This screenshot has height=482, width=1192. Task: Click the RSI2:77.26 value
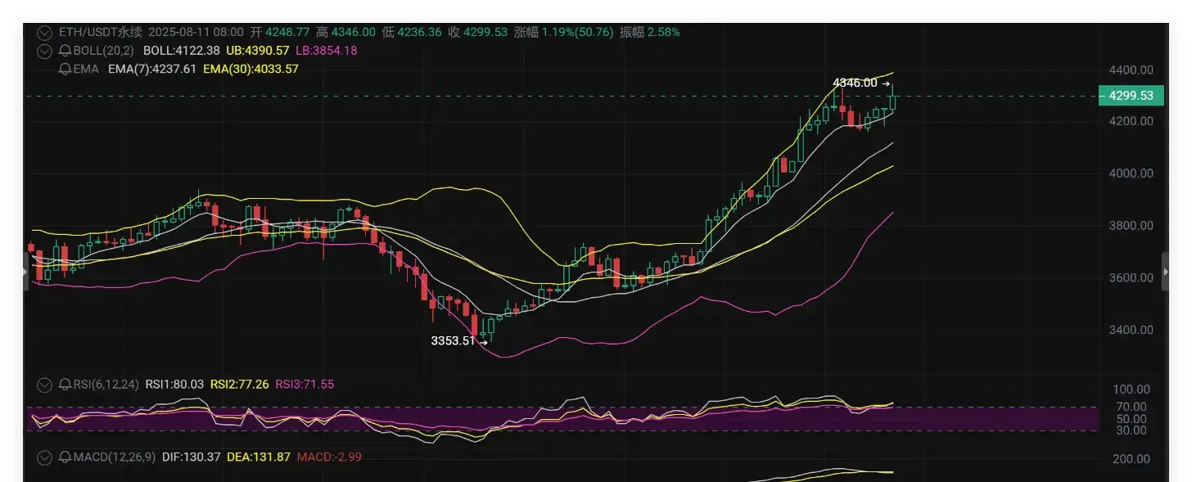240,384
